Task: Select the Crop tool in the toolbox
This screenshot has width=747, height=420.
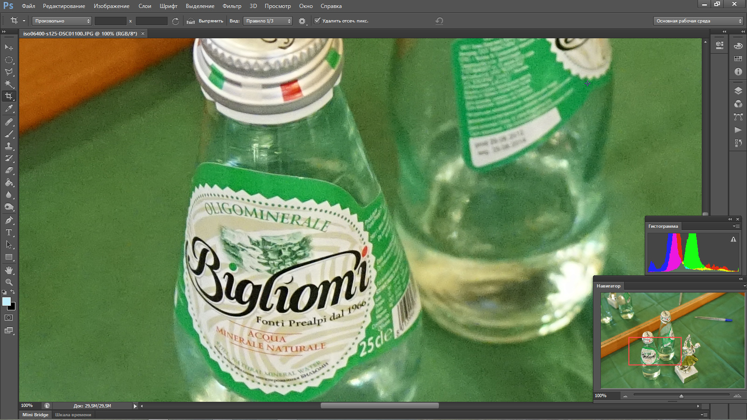Action: pyautogui.click(x=9, y=96)
